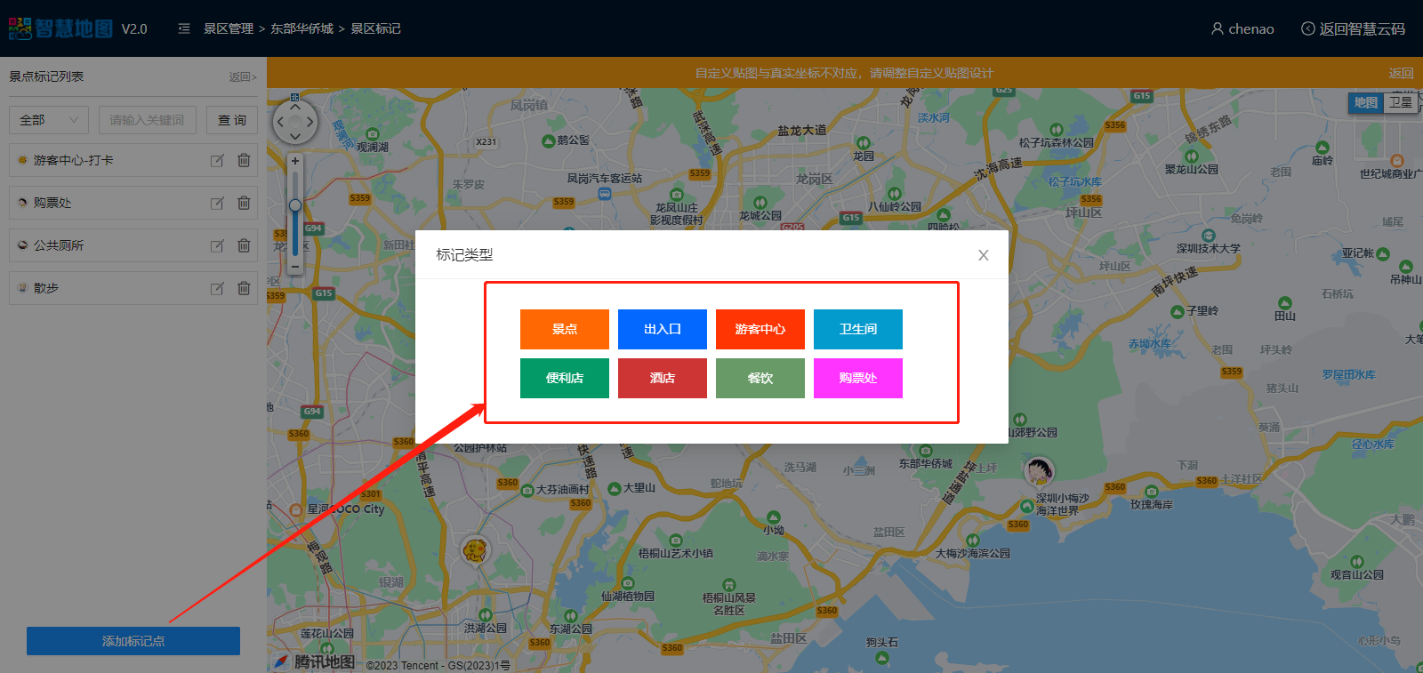Click the map zoom out minus button
The image size is (1423, 673).
point(295,266)
